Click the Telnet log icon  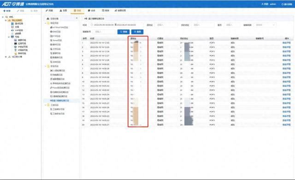pyautogui.click(x=51, y=41)
